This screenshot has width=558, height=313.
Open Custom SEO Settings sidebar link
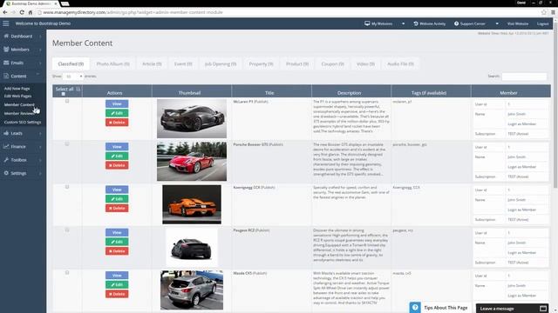(x=23, y=122)
